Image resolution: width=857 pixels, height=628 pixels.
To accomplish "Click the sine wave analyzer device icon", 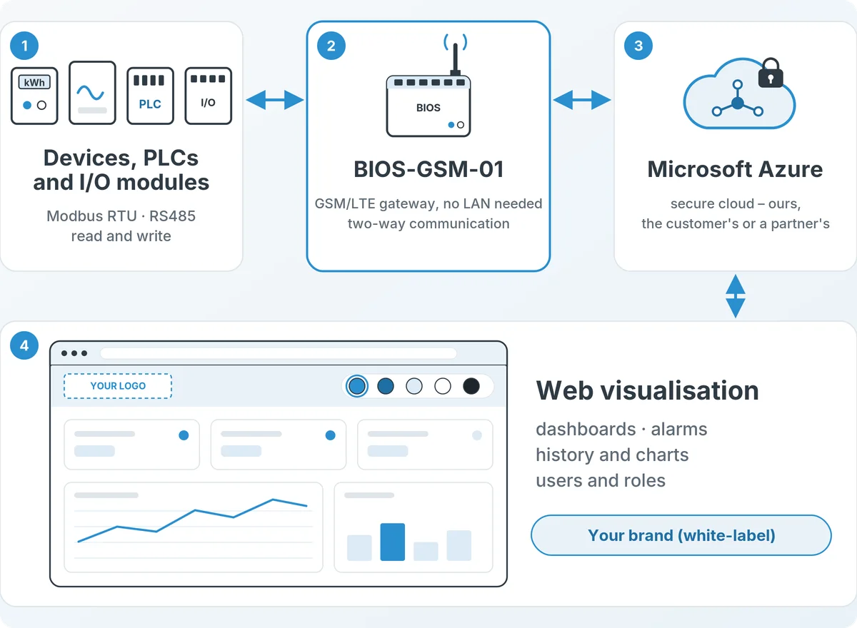I will [x=92, y=93].
